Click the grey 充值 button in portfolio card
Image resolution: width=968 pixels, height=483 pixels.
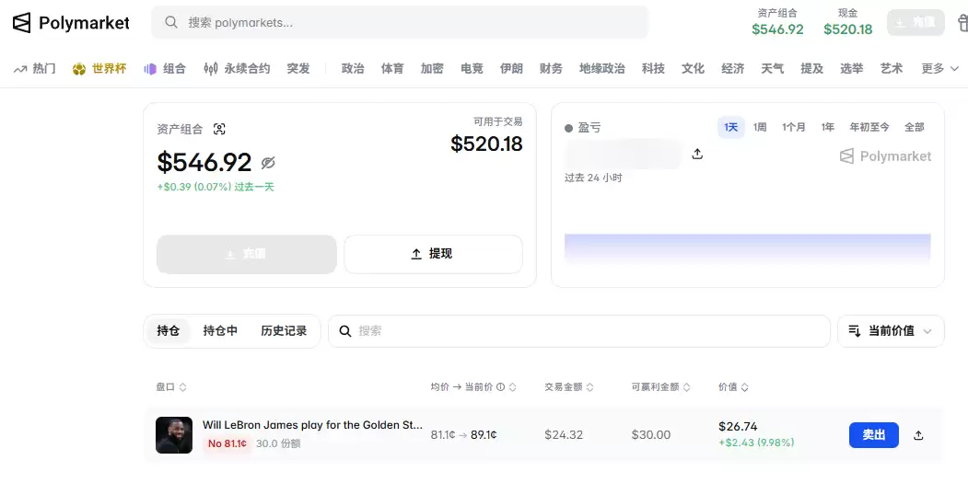click(x=246, y=254)
